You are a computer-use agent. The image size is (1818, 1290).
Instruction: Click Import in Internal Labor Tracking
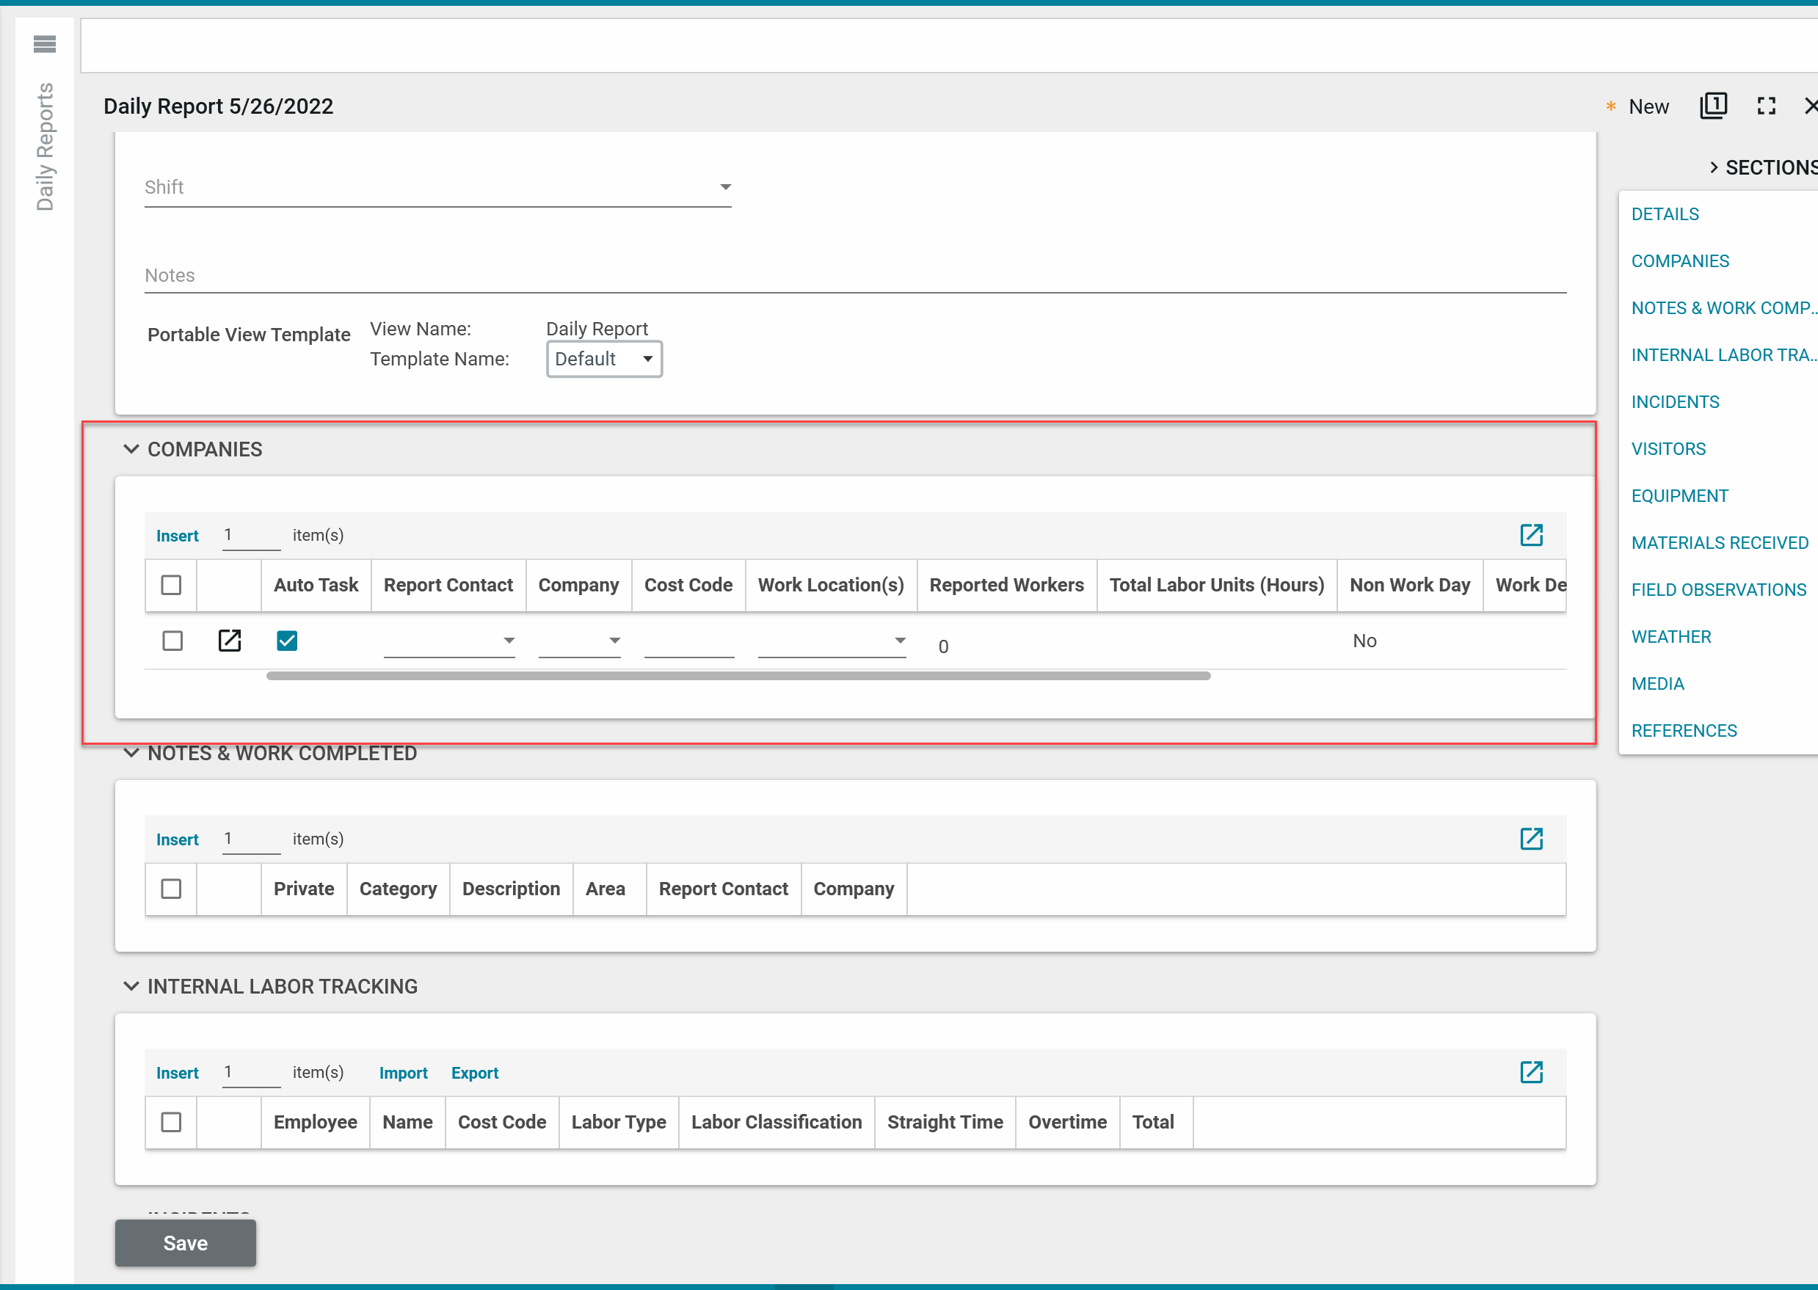[403, 1072]
